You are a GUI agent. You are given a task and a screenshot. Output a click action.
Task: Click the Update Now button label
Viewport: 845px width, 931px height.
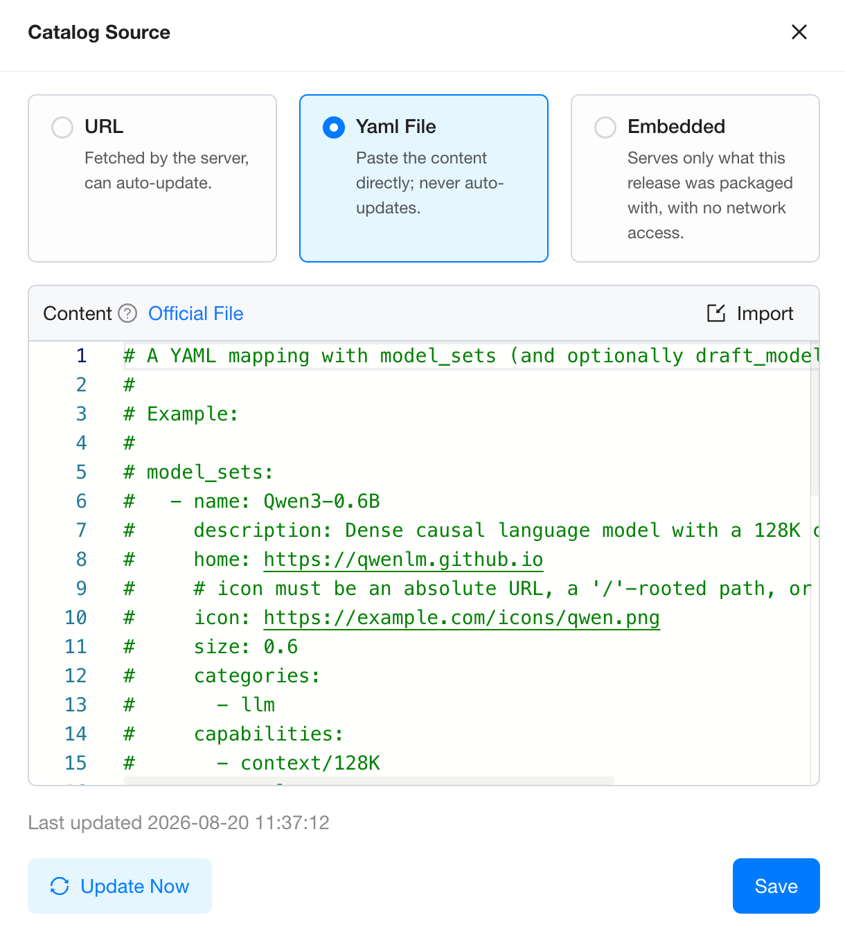pos(135,886)
